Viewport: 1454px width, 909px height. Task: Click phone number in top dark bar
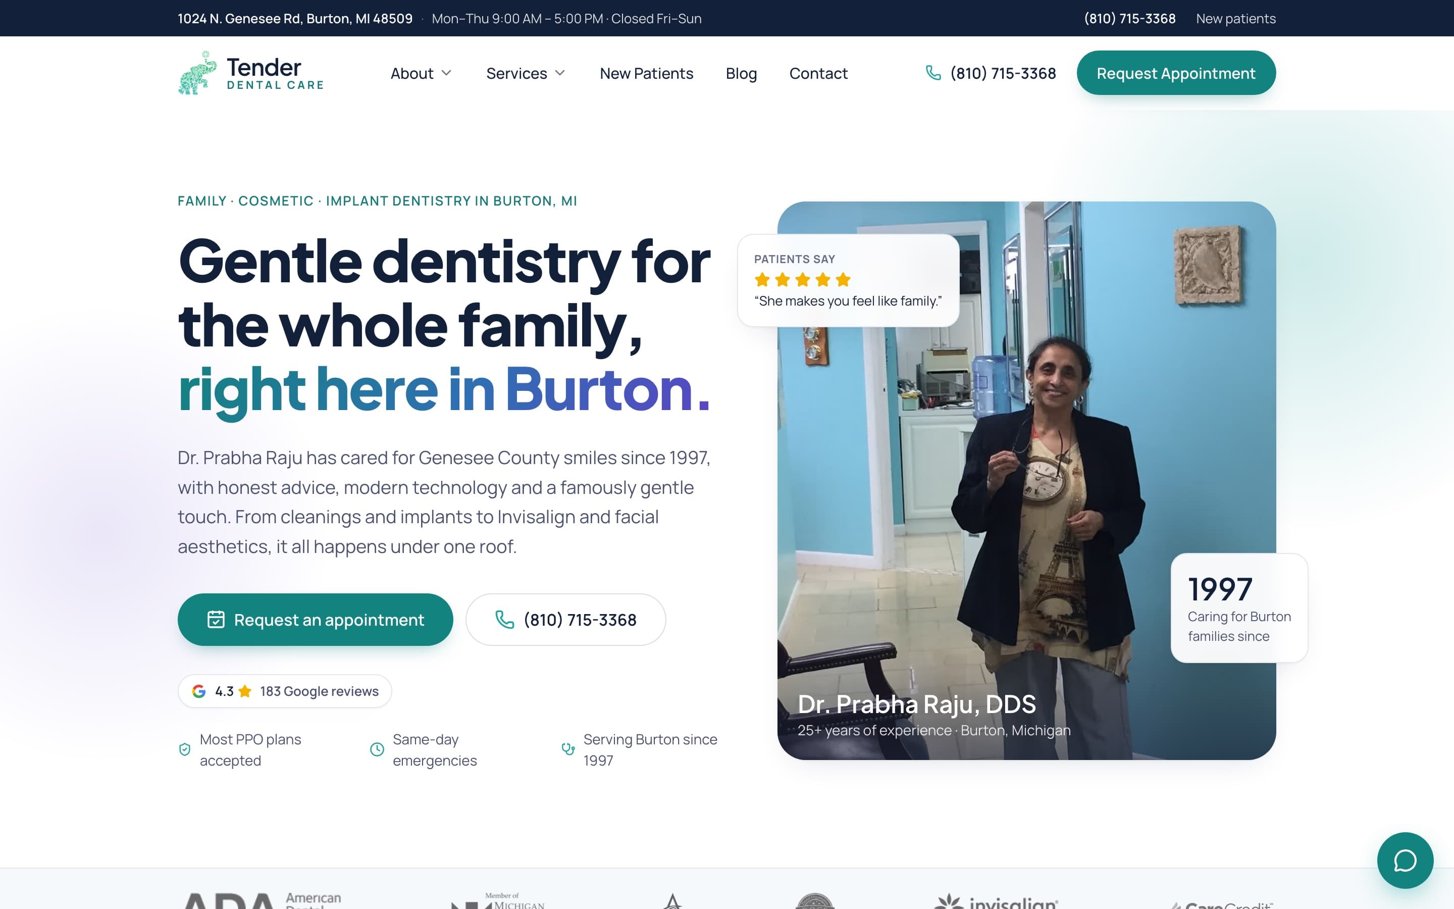1129,18
